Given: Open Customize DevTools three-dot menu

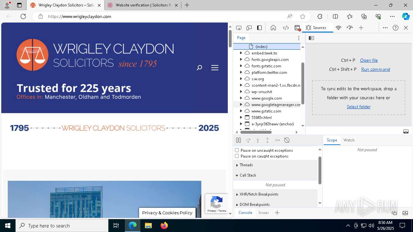Looking at the screenshot, I should pos(385,28).
